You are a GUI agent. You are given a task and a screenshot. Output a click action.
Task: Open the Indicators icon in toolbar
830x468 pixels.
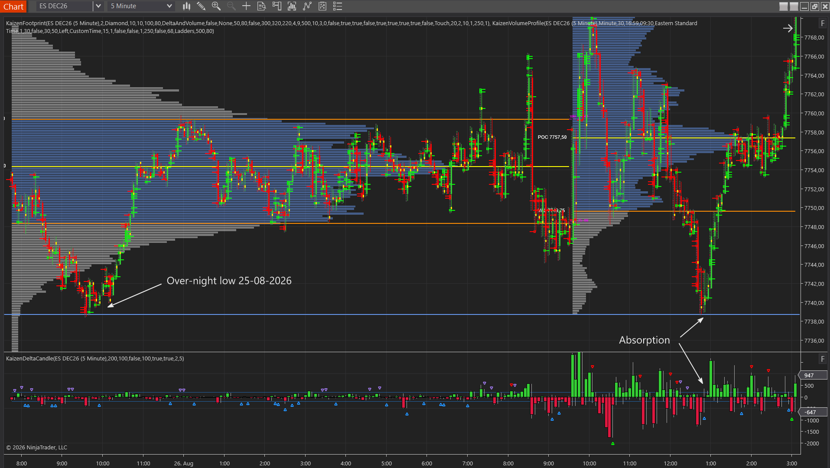pyautogui.click(x=292, y=6)
